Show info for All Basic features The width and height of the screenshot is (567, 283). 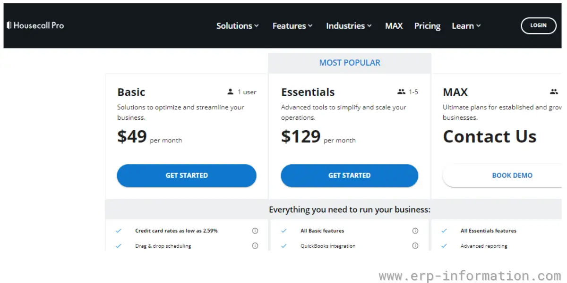coord(415,231)
